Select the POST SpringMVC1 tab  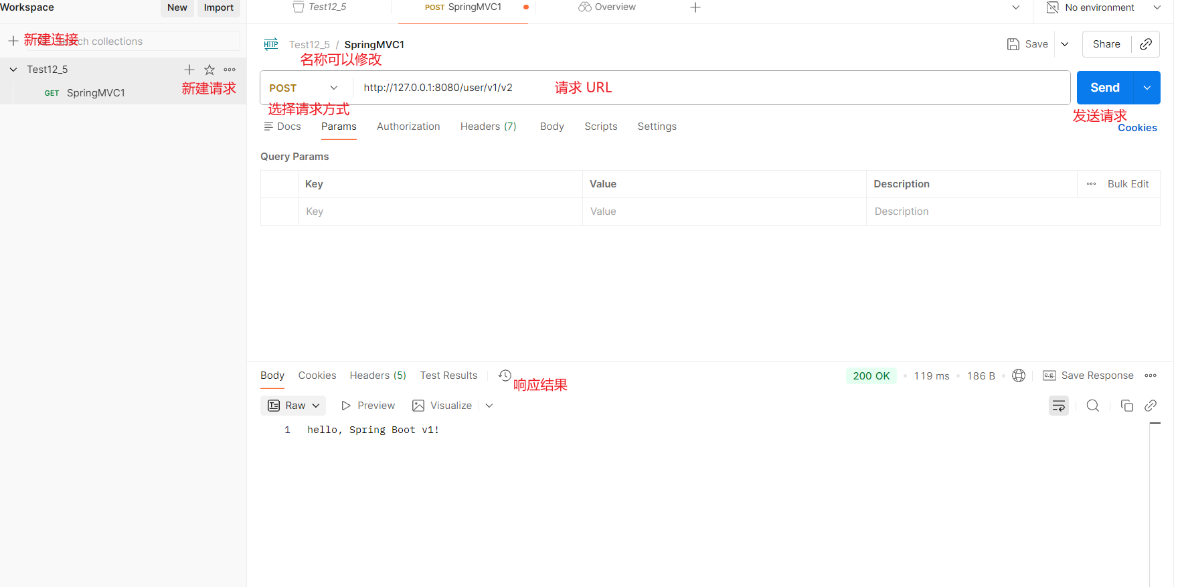[463, 7]
